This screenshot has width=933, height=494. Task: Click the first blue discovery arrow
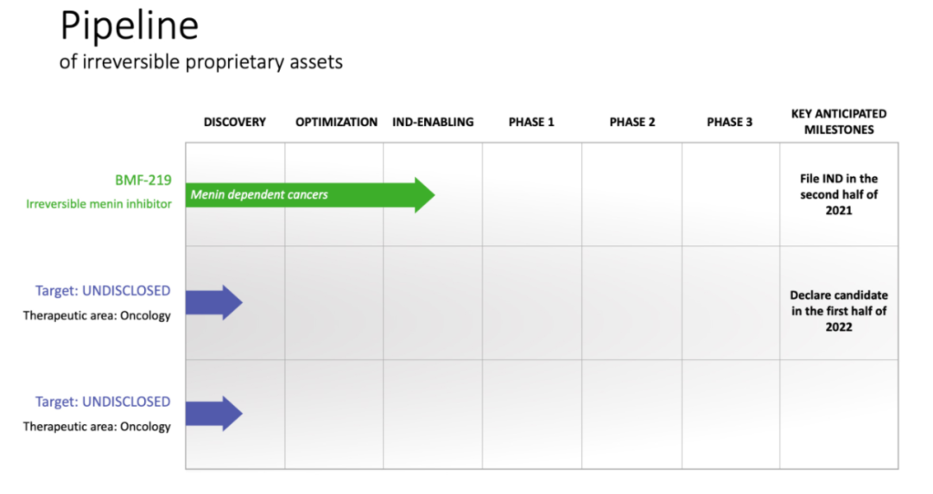coord(213,302)
